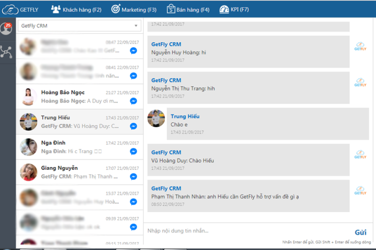This screenshot has height=250, width=376.
Task: Click Trung Hiếu avatar in chat message
Action: click(156, 118)
